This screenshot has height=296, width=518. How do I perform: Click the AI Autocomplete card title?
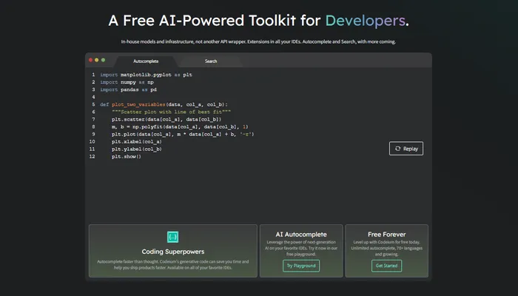pos(301,234)
